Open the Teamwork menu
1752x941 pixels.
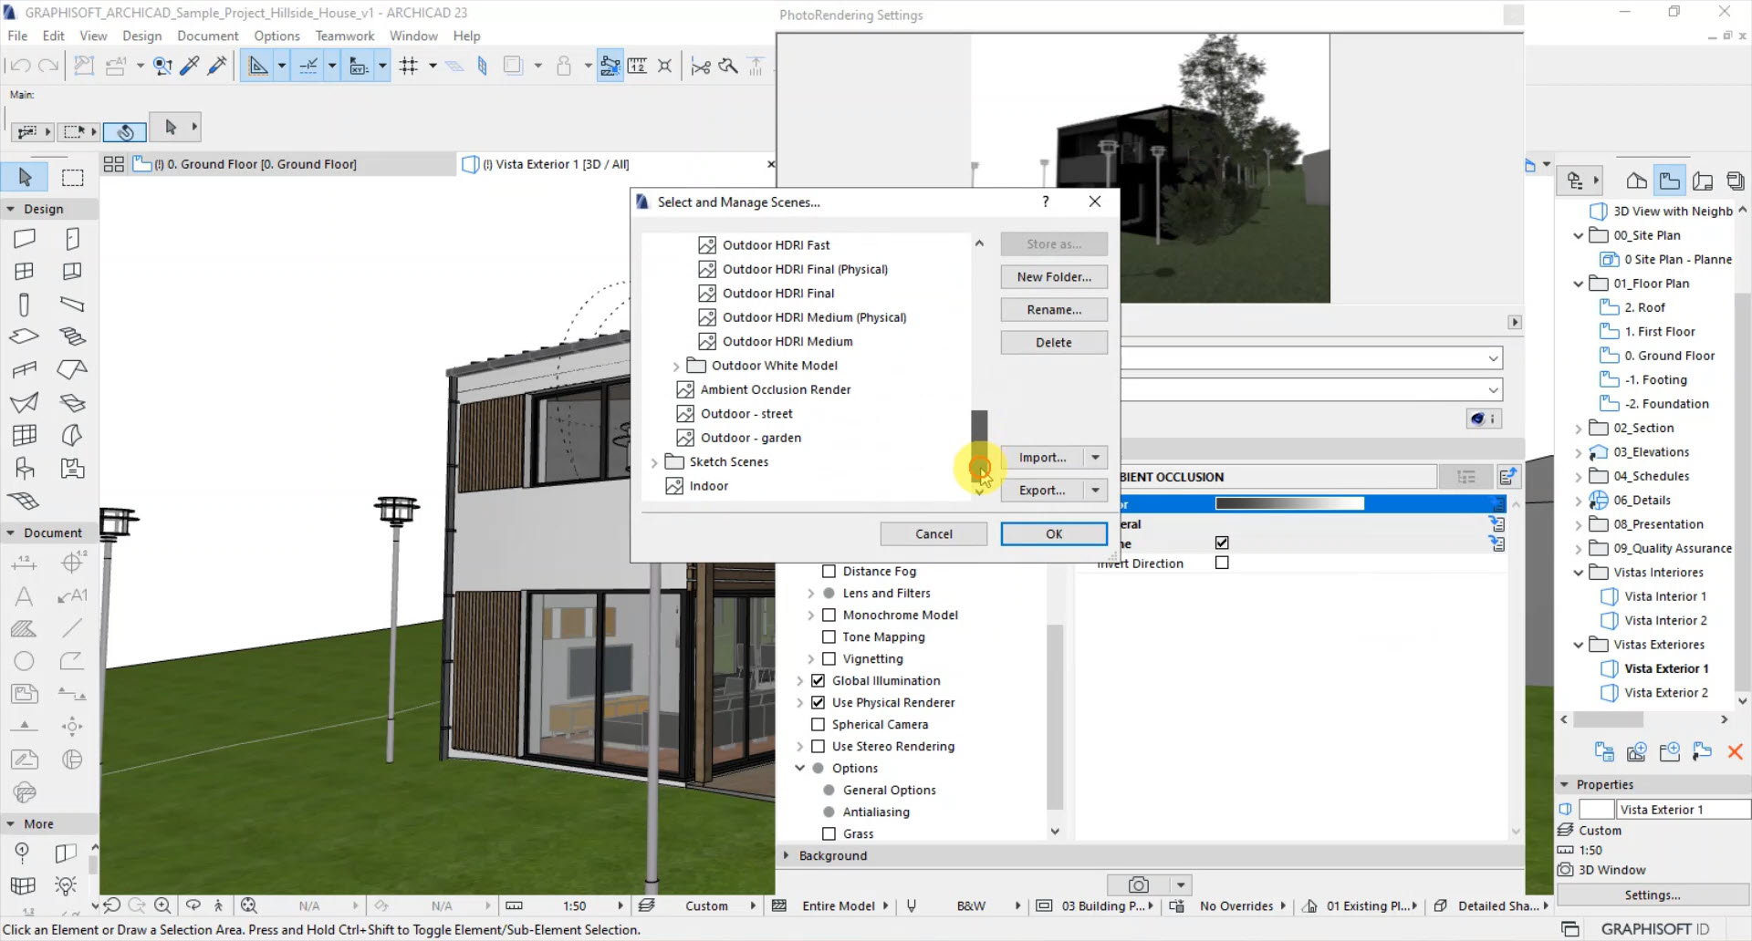click(344, 36)
